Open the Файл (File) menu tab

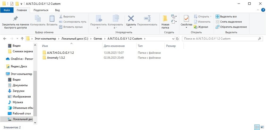point(7,10)
